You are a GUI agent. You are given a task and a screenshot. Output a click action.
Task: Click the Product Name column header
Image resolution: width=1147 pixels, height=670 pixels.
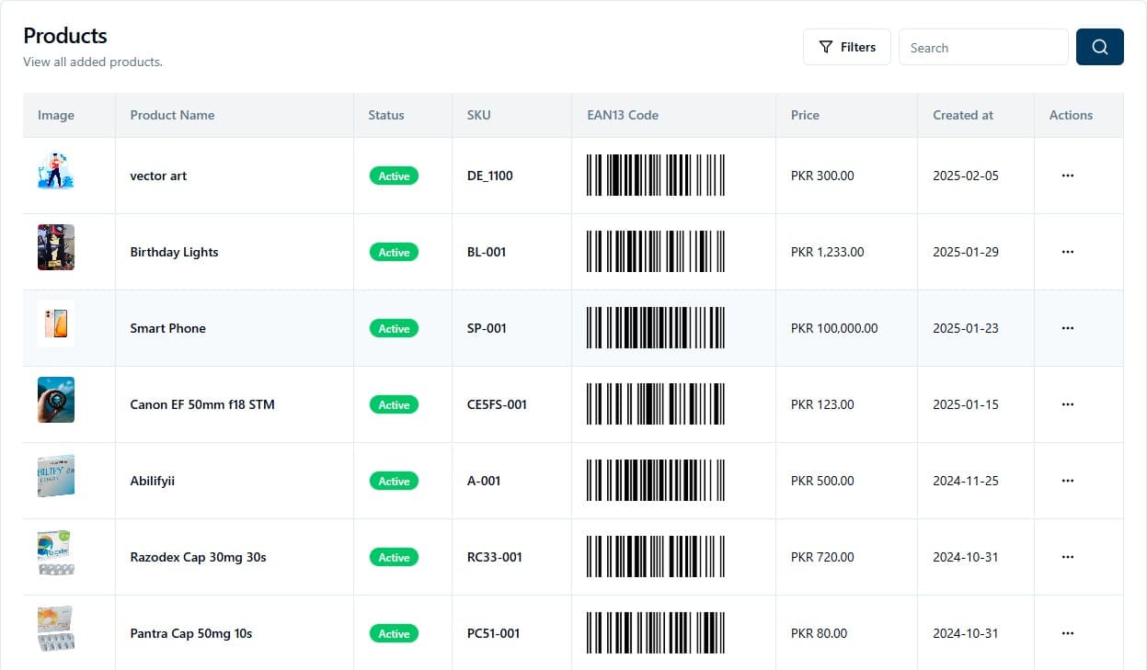[172, 115]
